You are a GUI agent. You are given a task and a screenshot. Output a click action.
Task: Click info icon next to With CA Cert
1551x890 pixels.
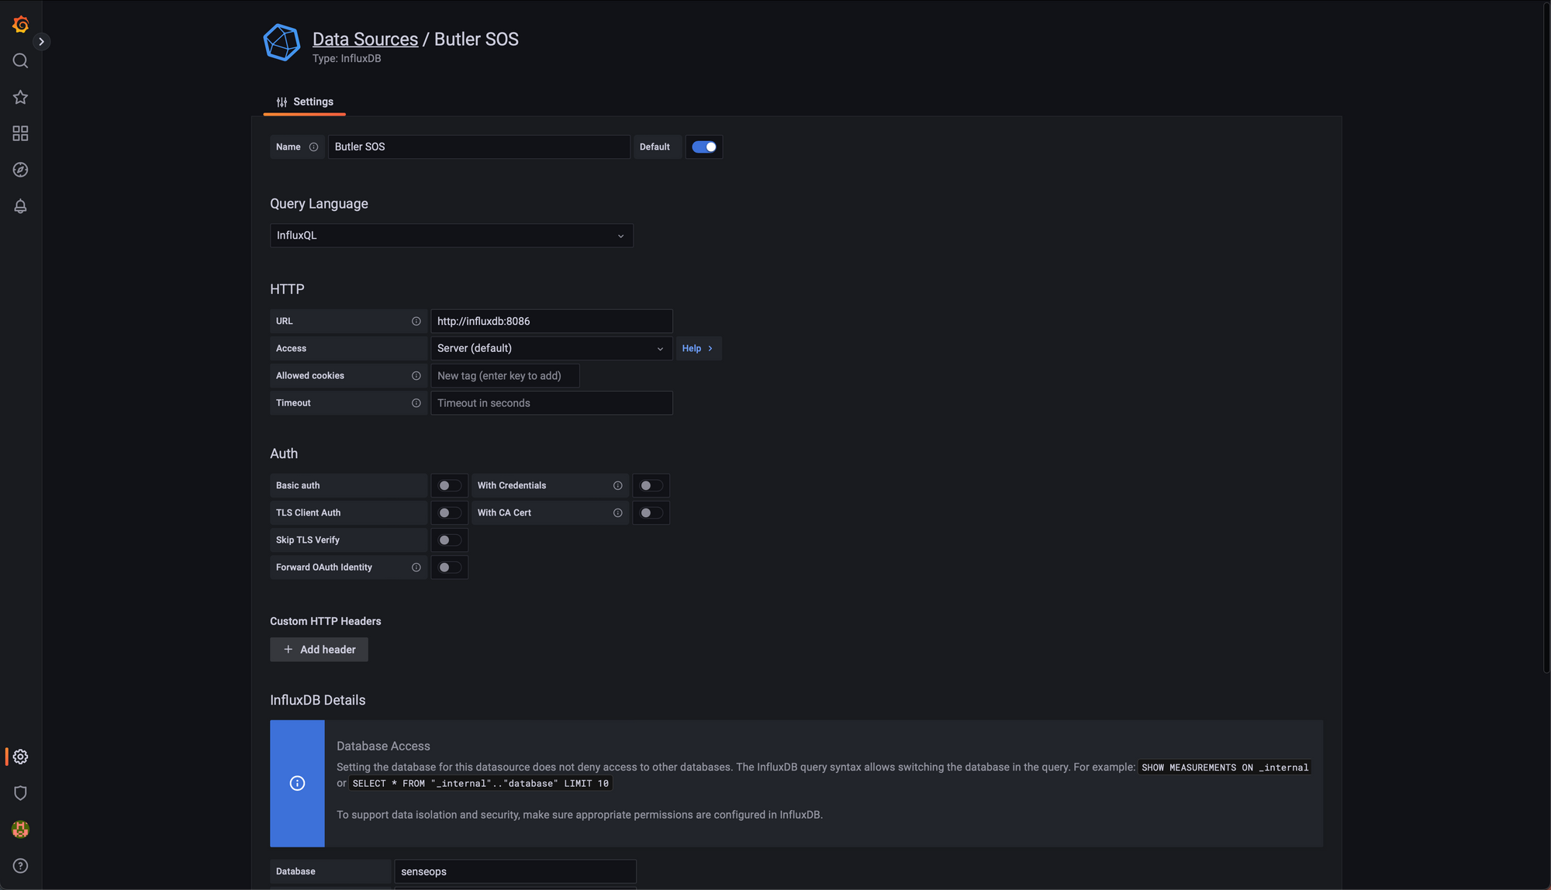(618, 513)
